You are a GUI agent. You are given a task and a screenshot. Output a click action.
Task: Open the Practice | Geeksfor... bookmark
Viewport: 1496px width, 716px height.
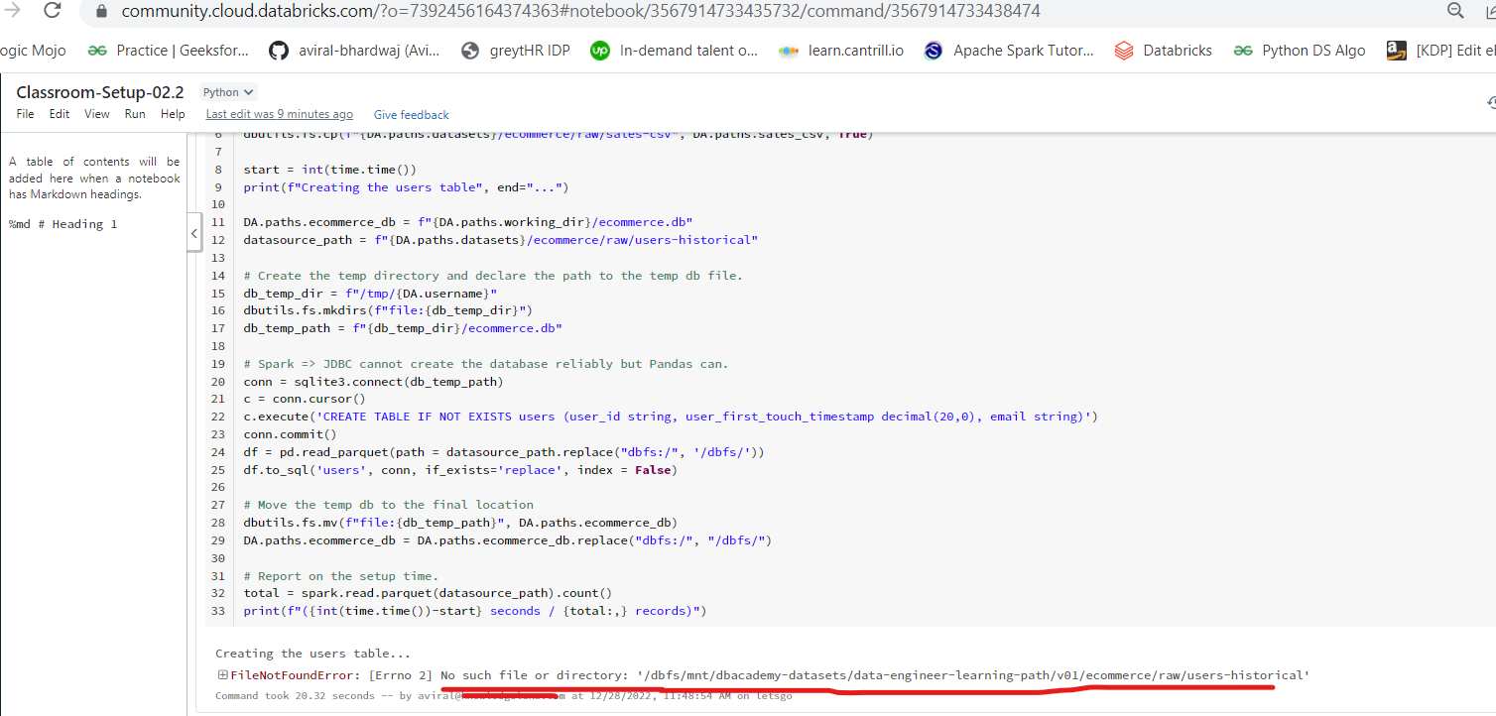pos(167,51)
